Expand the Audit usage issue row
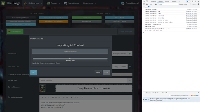Viewport: 200px width, 112px height. (143, 100)
